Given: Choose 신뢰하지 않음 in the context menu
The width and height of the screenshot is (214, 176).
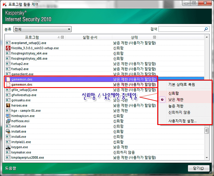Looking at the screenshot, I should click(x=179, y=112).
